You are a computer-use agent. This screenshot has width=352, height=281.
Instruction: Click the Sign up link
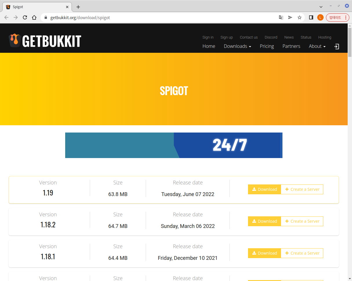227,37
